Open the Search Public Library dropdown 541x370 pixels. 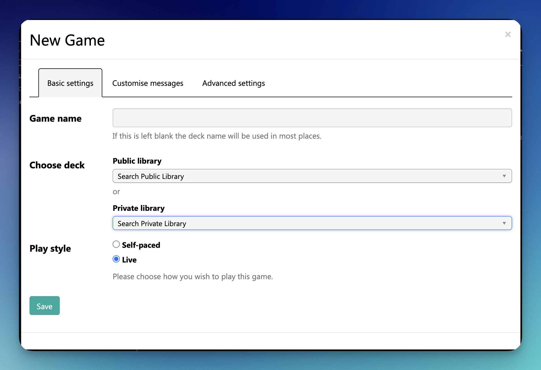(x=312, y=176)
